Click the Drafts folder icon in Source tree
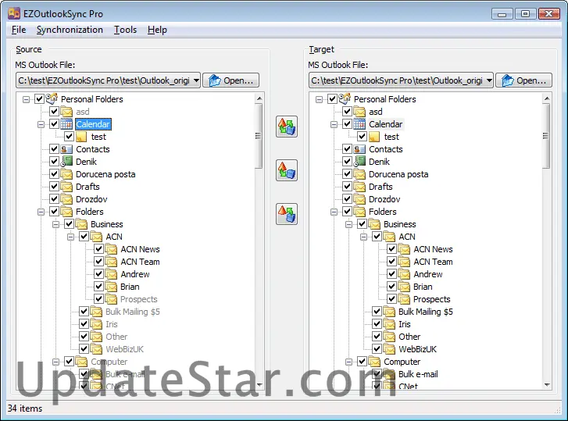Screen dimensions: 568x421 [66, 187]
